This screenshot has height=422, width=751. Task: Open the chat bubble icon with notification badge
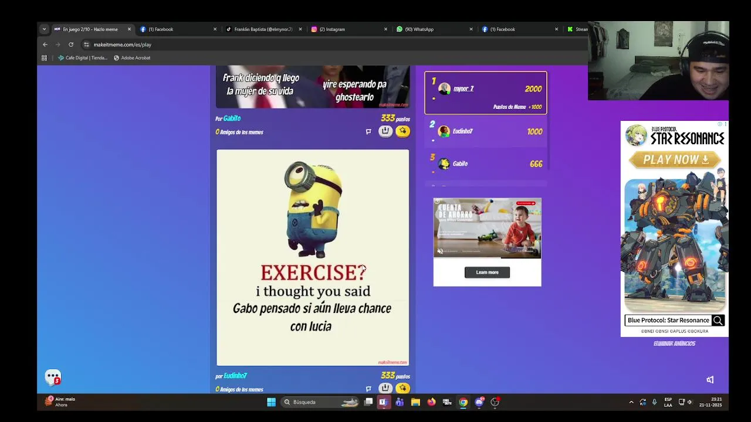point(53,377)
